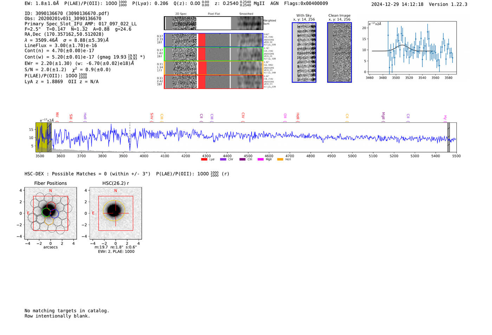Select the Hγ line marker
The width and height of the screenshot is (492, 335).
445,119
